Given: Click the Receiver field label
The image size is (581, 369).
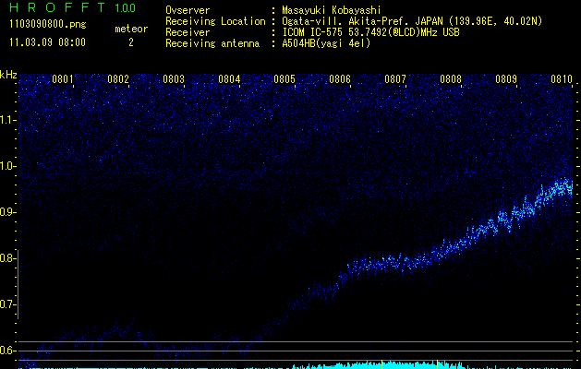Looking at the screenshot, I should pos(188,32).
